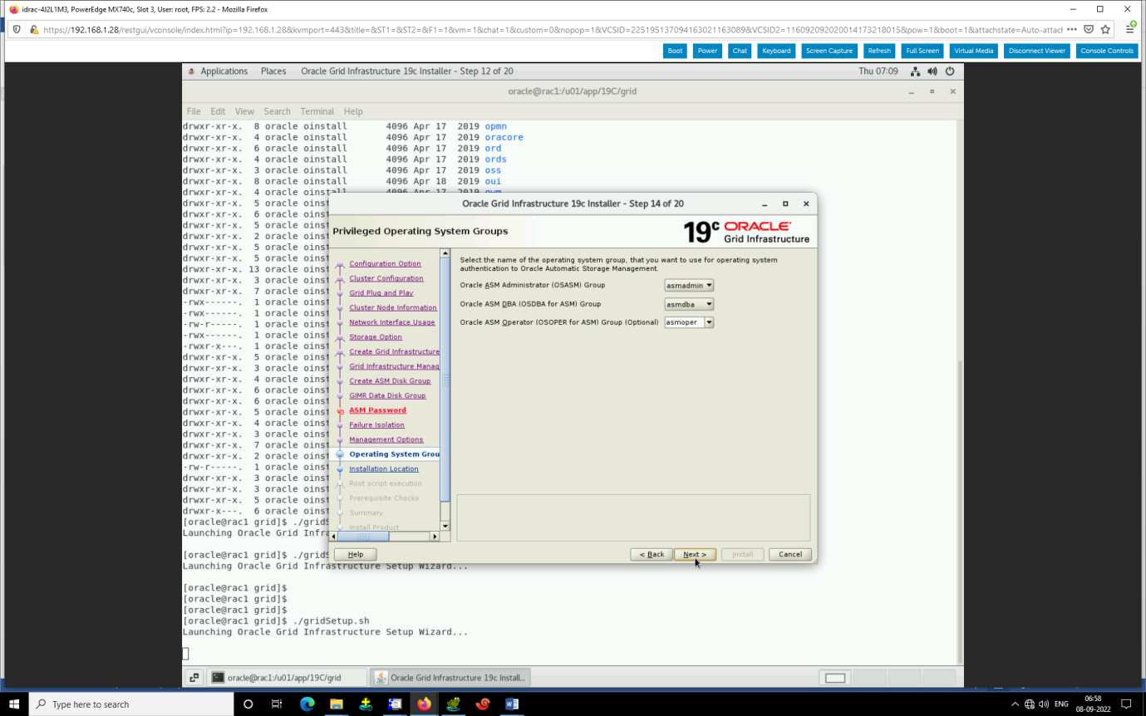The image size is (1146, 716).
Task: Go to Cluster Configuration step
Action: [x=386, y=278]
